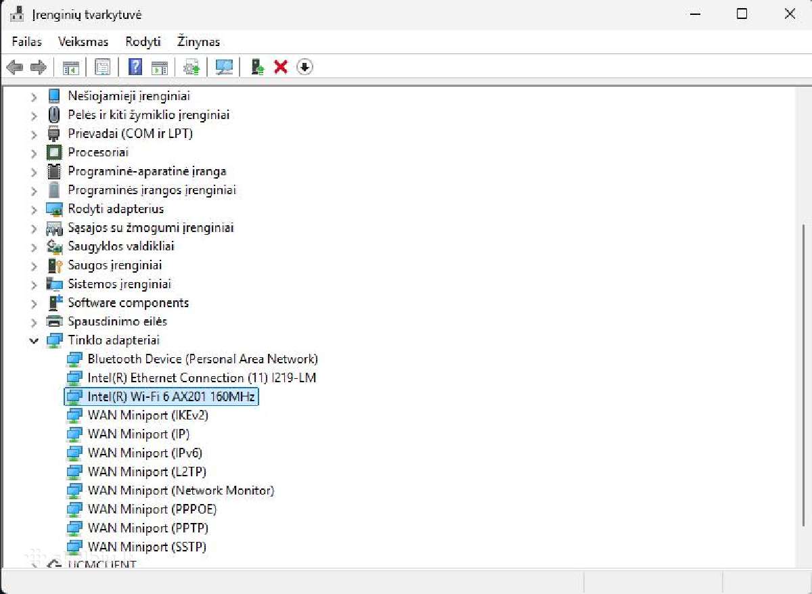Click Scan for hardware changes monitor icon

pos(224,67)
